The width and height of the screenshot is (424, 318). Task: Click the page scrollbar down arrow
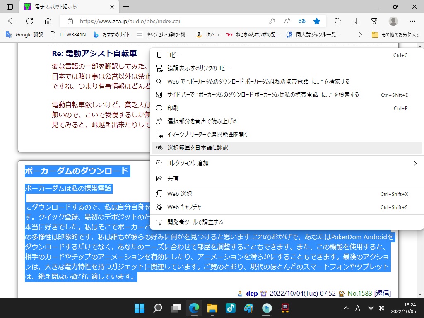[420, 294]
